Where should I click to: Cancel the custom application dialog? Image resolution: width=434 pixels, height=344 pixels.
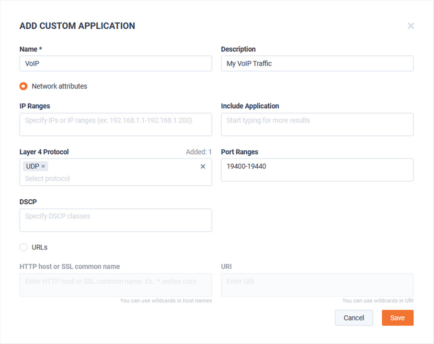click(x=354, y=318)
